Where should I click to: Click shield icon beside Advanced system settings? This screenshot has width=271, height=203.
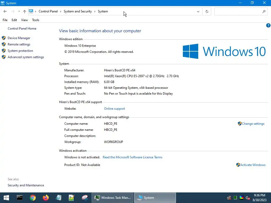pyautogui.click(x=4, y=57)
